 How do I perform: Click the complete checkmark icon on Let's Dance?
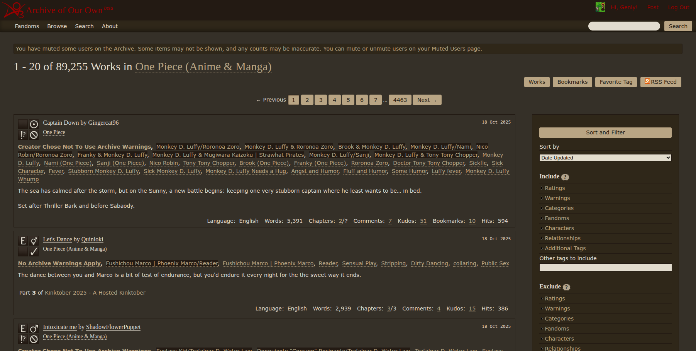tap(34, 251)
